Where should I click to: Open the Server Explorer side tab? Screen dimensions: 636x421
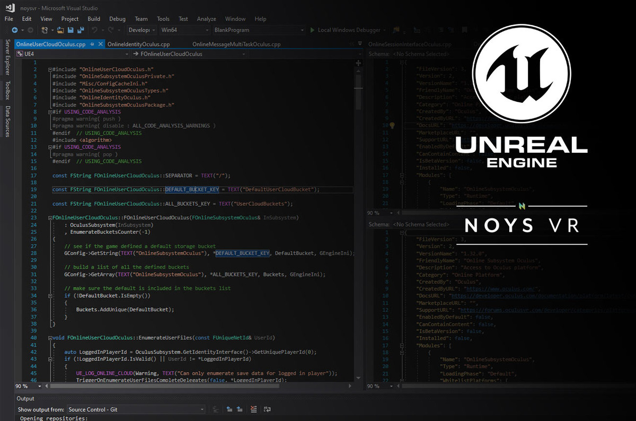[7, 58]
